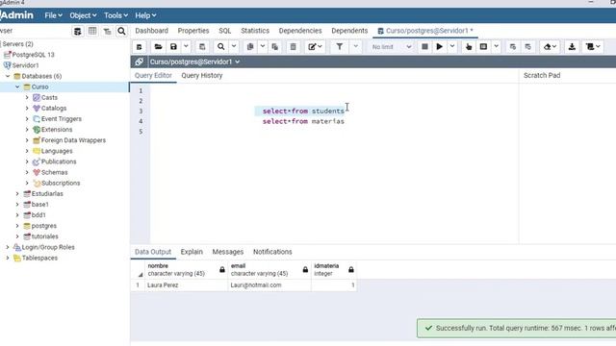Viewport: 616px width, 346px height.
Task: Open the Find options dropdown arrow
Action: click(x=234, y=47)
